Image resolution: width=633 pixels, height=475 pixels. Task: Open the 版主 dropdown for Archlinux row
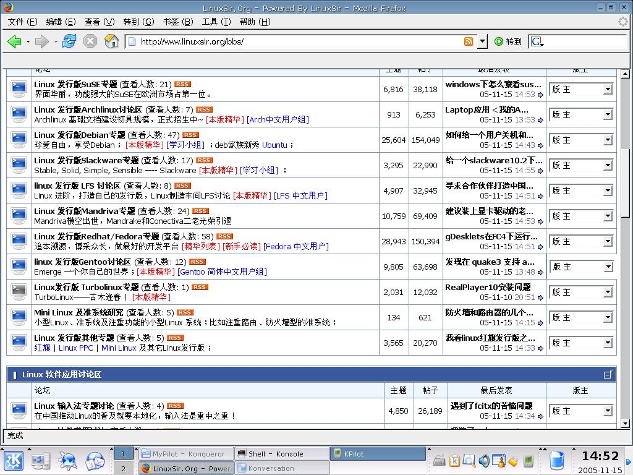pos(581,114)
